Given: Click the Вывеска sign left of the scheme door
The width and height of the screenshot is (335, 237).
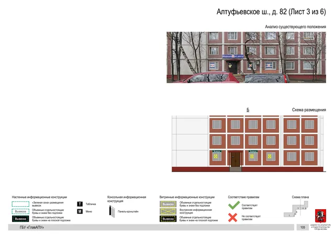Looking at the screenshot, I should [217, 151].
